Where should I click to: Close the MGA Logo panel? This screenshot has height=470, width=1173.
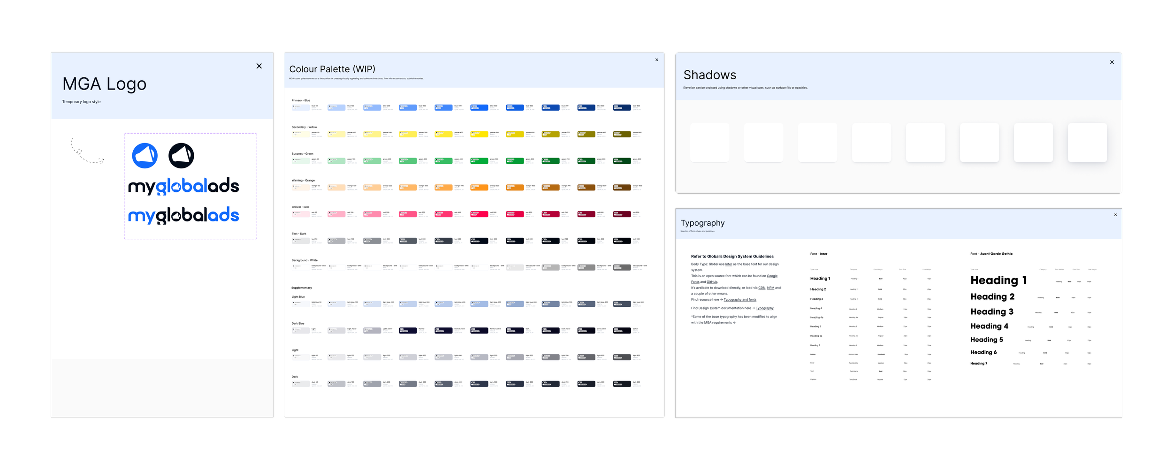[259, 66]
